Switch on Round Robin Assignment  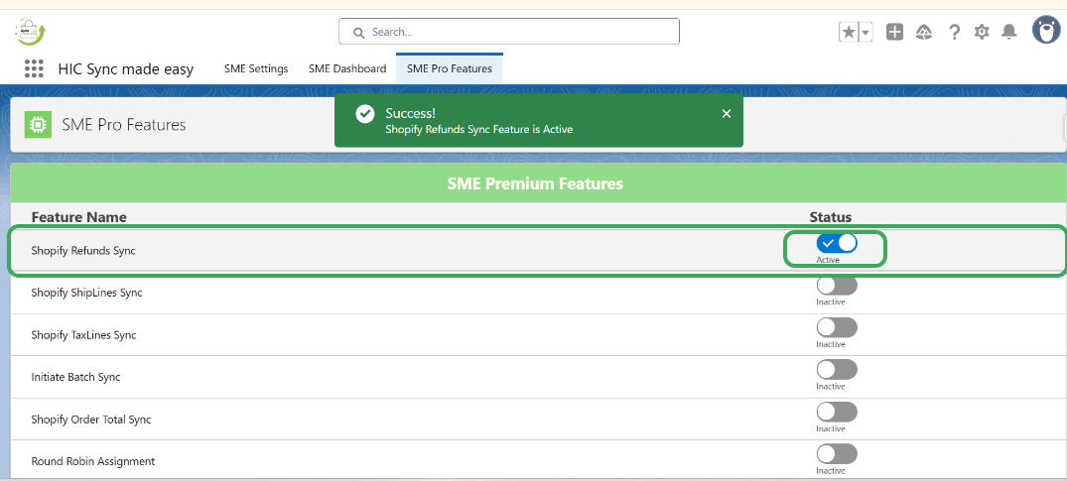pyautogui.click(x=836, y=454)
